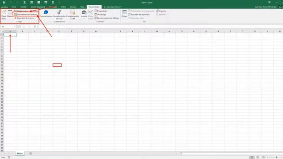
Task: Click Ver código in the Controles group
Action: pyautogui.click(x=100, y=15)
